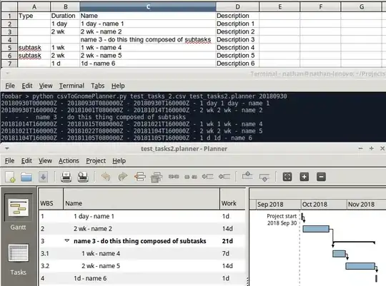
Task: Switch to the Gantt view in sidebar
Action: tap(18, 213)
